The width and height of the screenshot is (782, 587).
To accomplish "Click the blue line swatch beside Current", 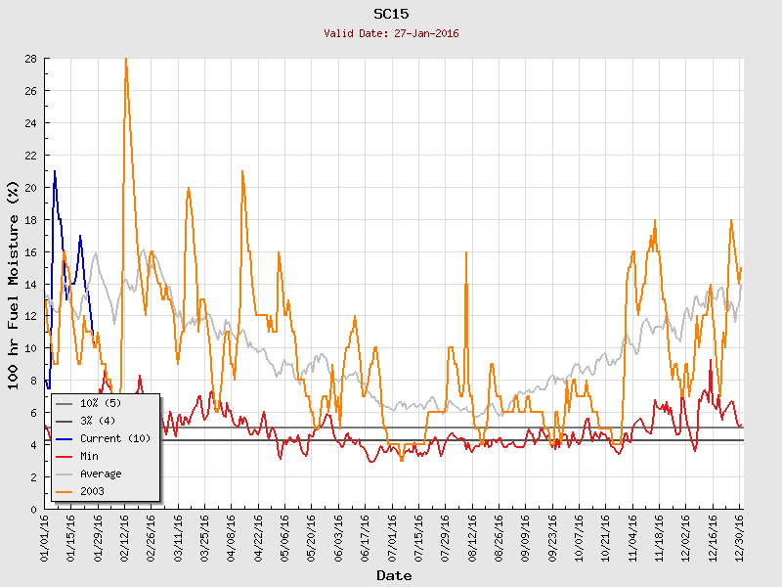I will (64, 438).
